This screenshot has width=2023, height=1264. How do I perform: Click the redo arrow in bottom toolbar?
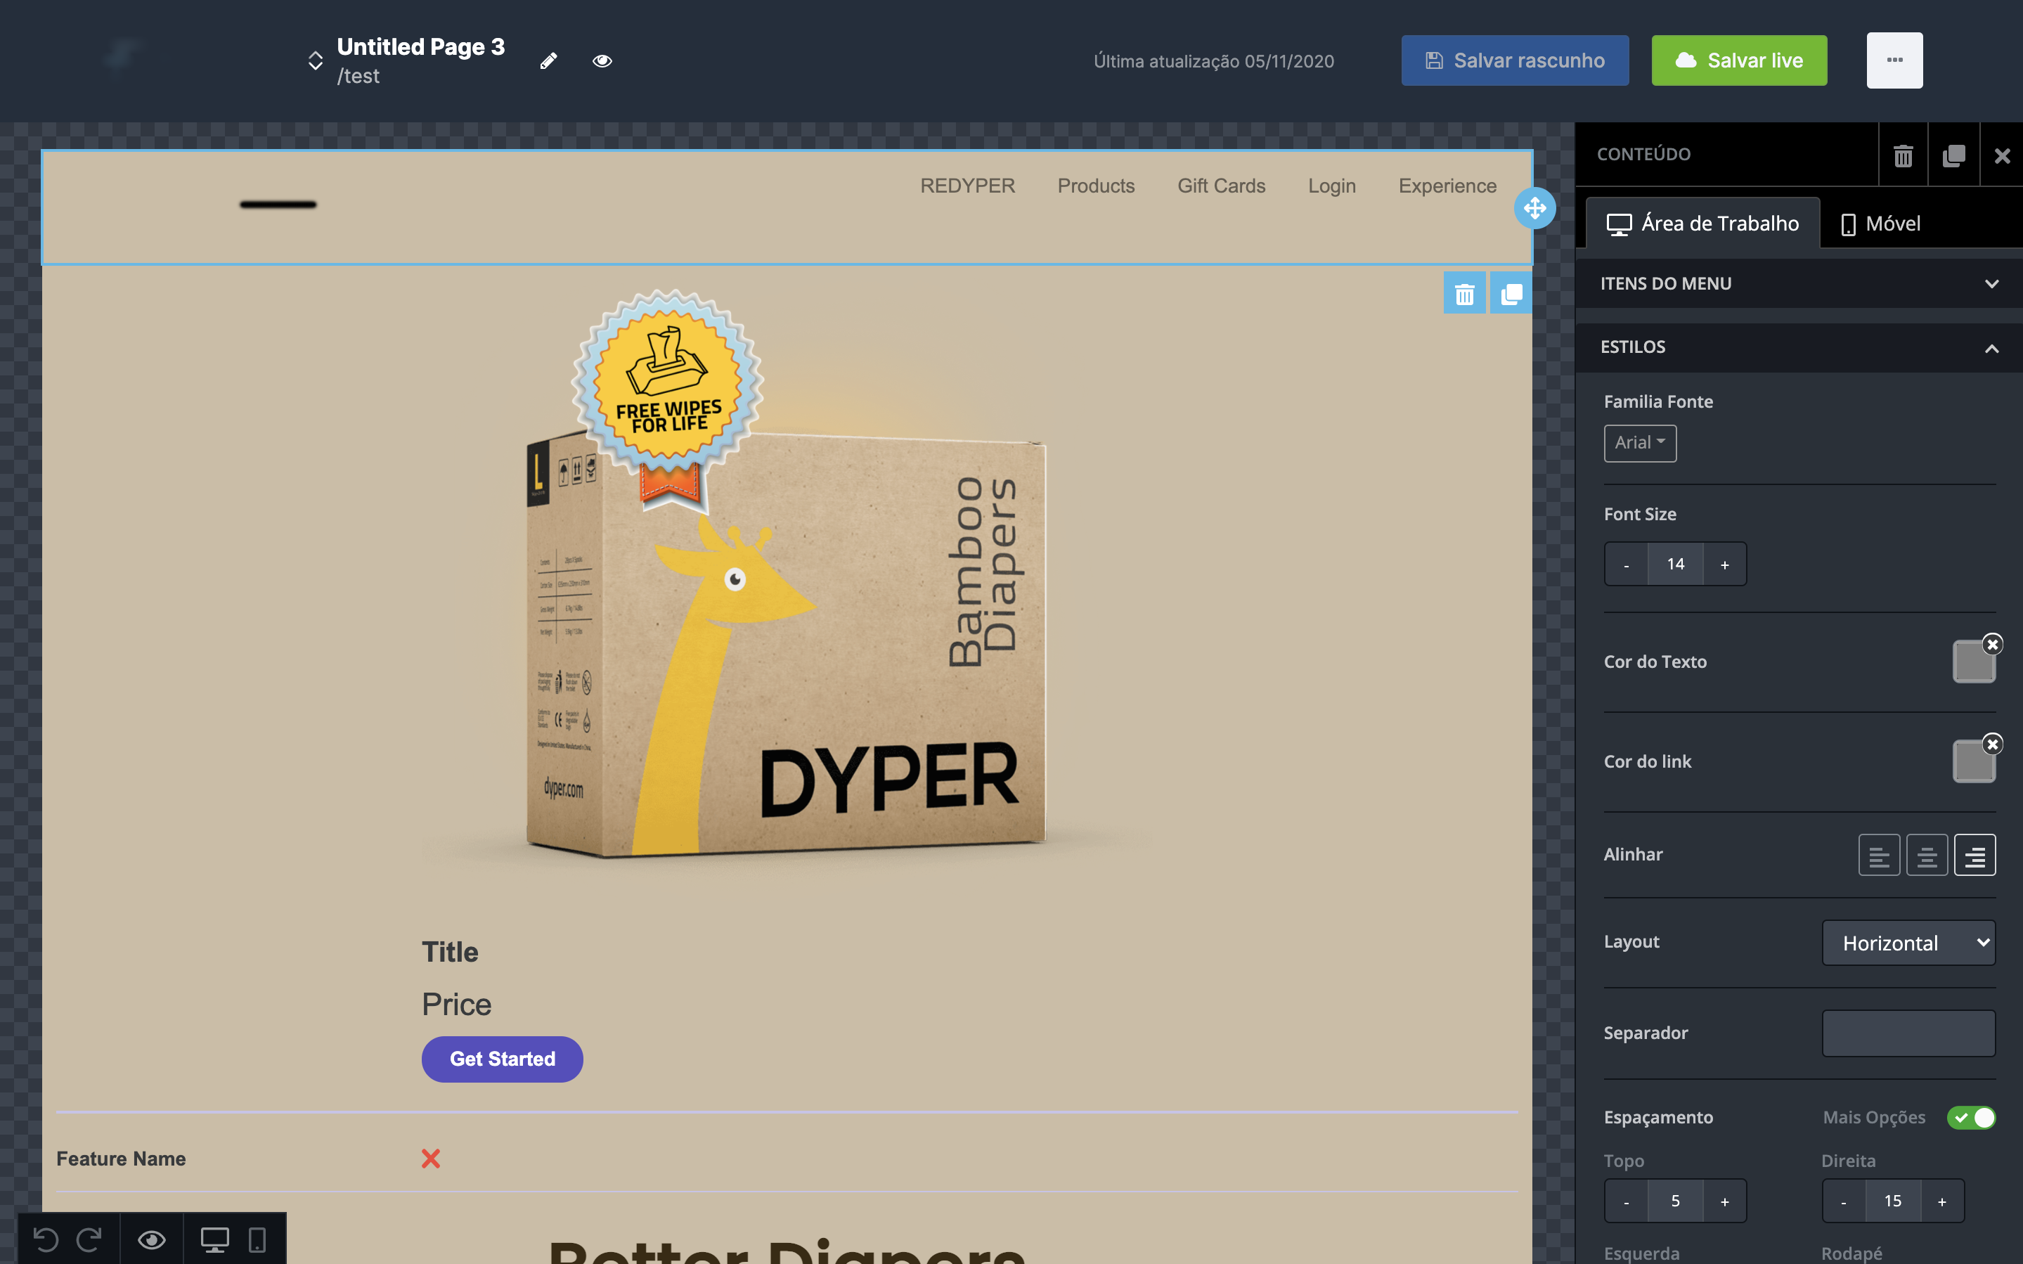[x=89, y=1239]
